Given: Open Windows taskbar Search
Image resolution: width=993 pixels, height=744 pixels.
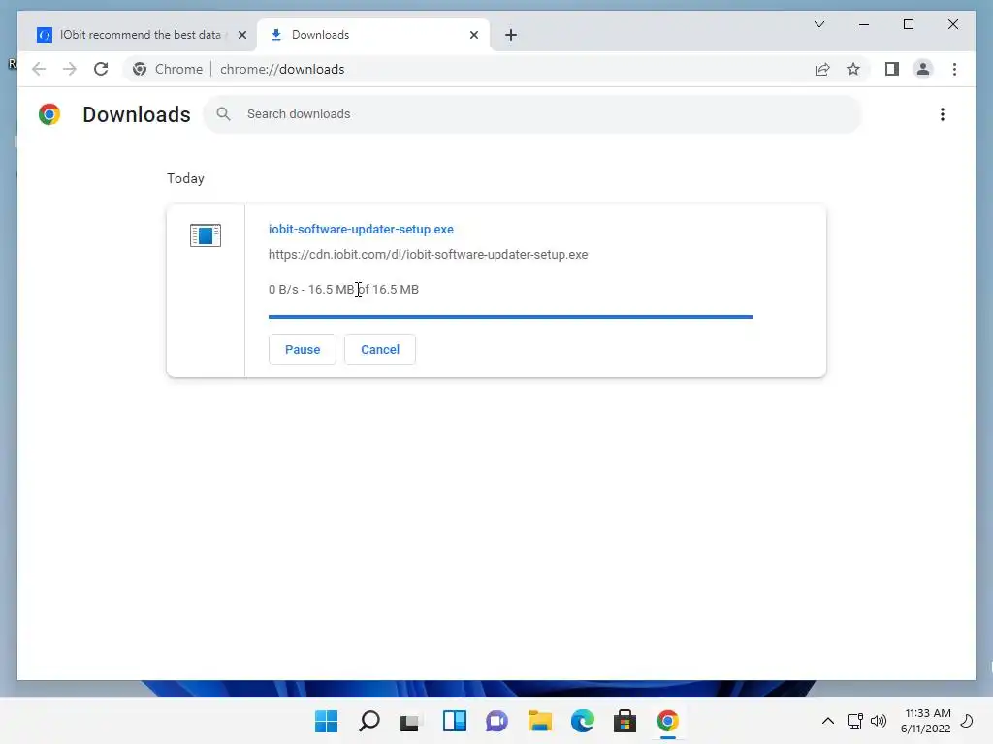Looking at the screenshot, I should [x=369, y=721].
